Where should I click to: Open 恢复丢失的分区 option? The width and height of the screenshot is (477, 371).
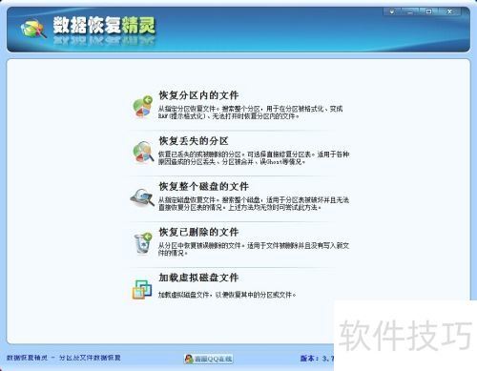pyautogui.click(x=194, y=141)
